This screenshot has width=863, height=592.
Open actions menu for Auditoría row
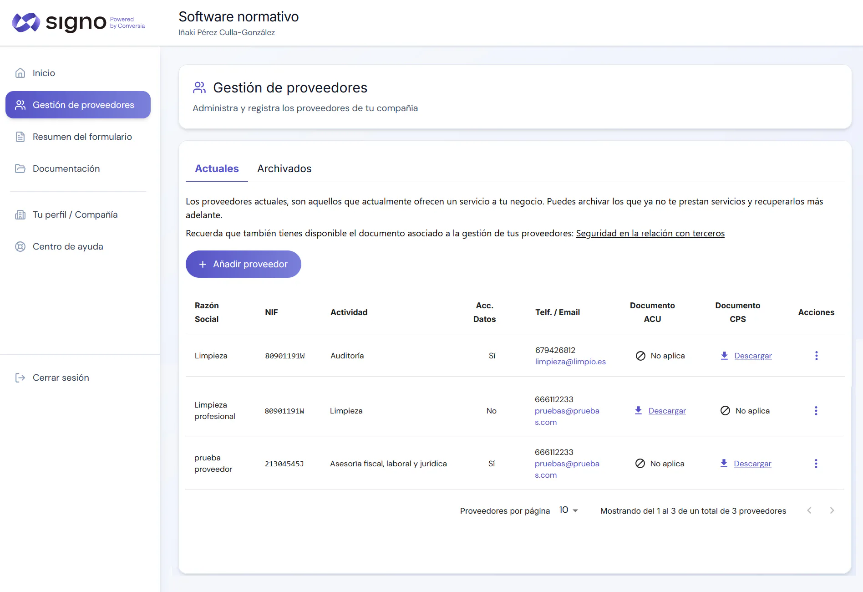pos(816,356)
